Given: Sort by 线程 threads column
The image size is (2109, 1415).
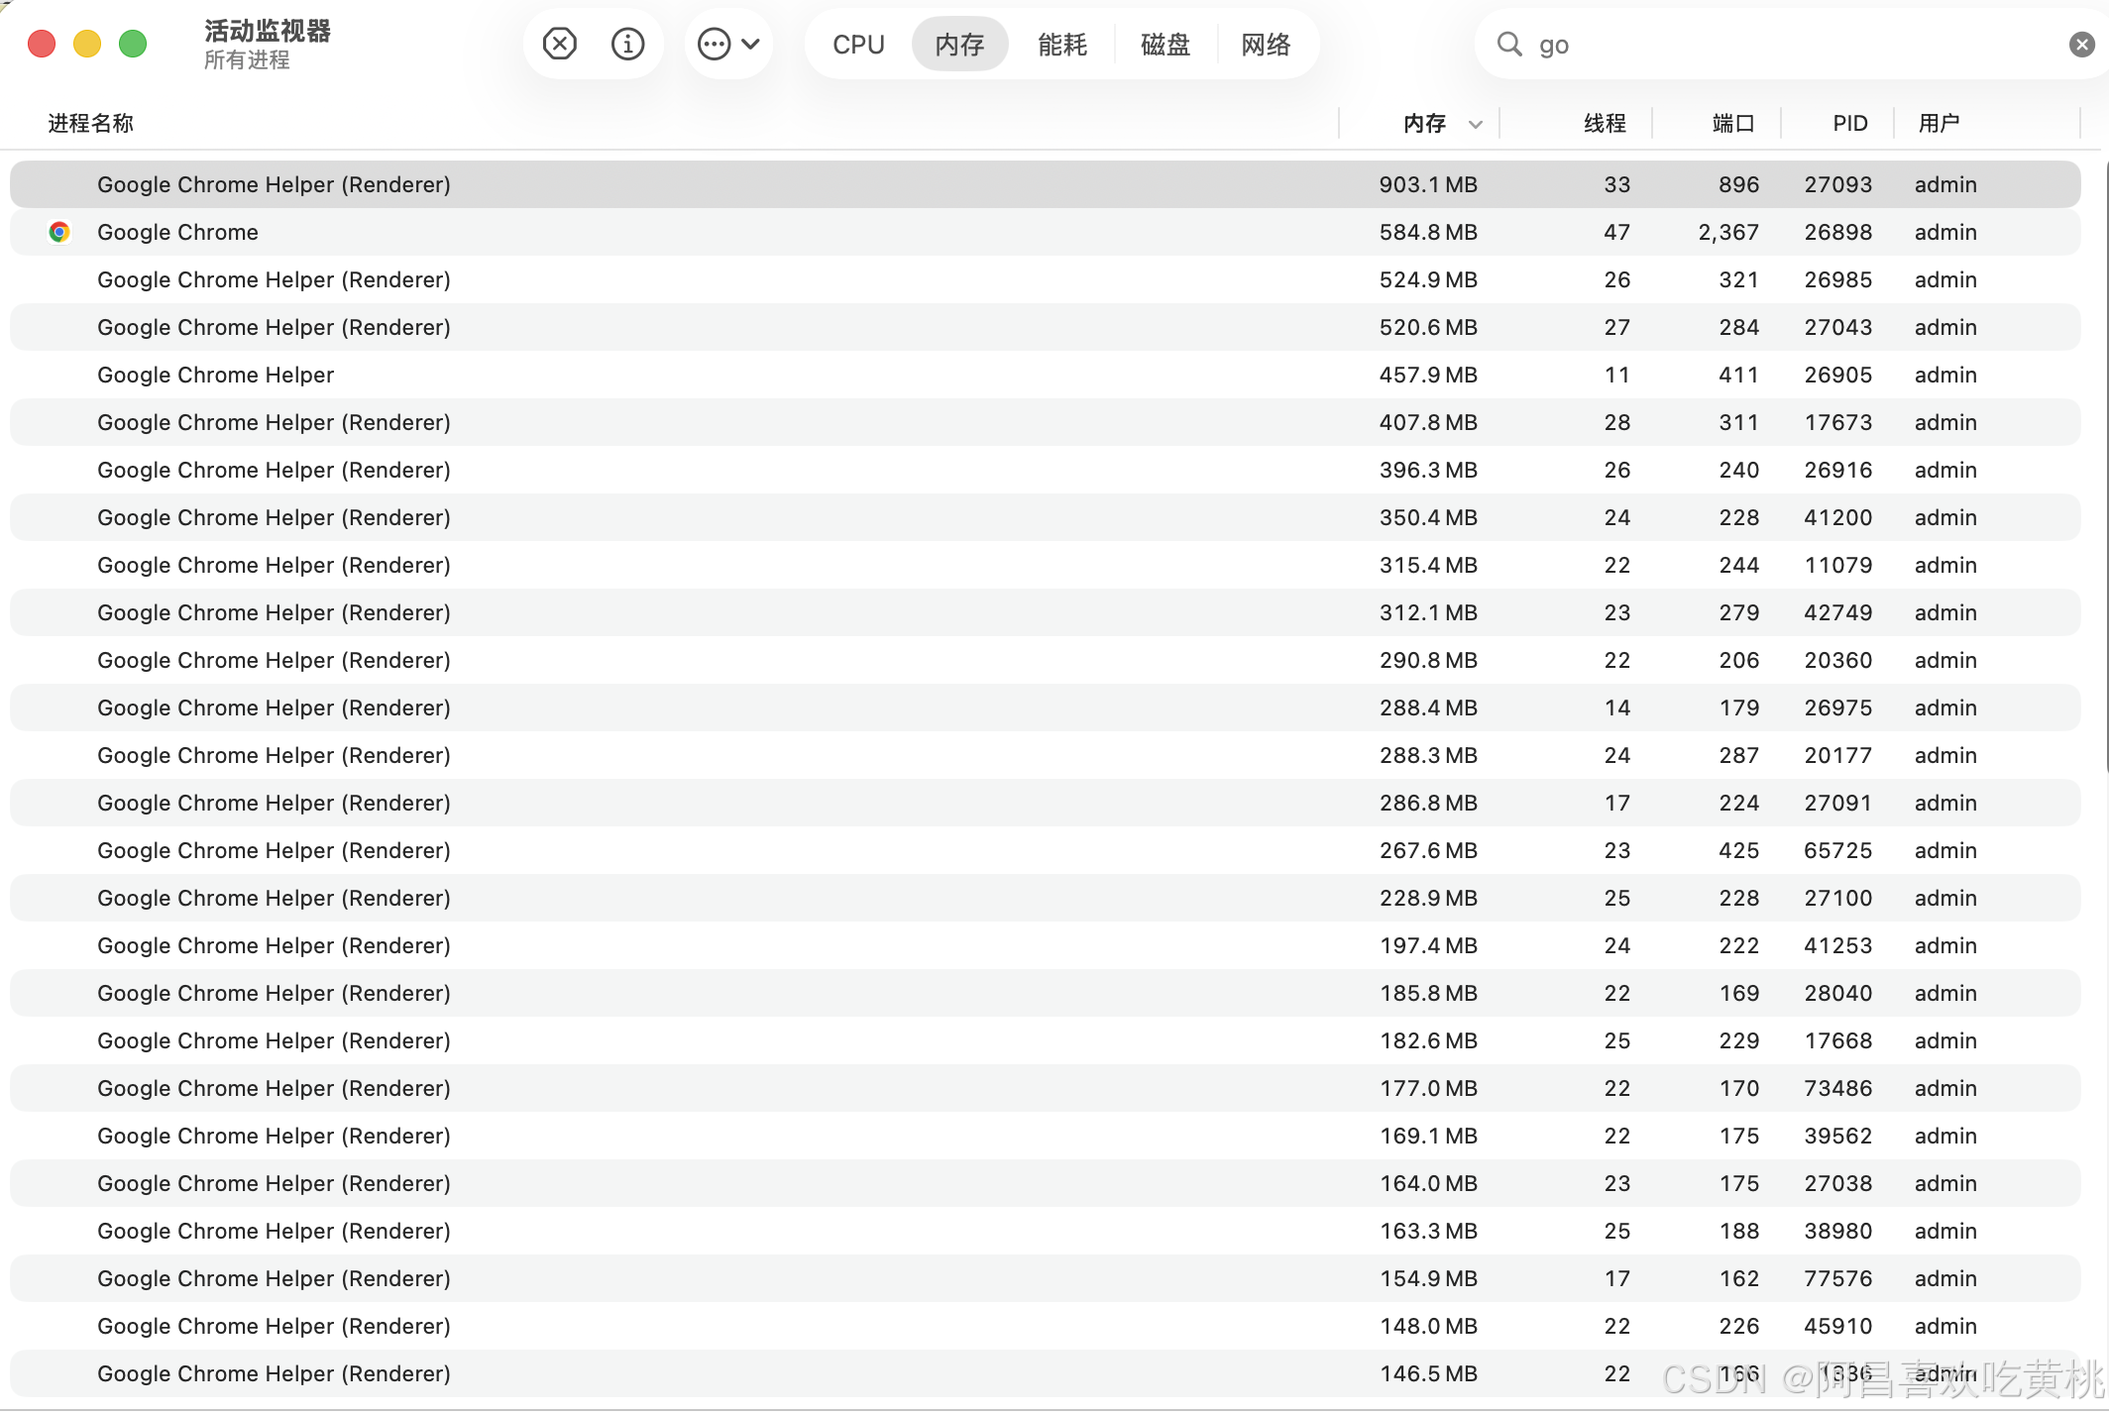Looking at the screenshot, I should [1605, 123].
